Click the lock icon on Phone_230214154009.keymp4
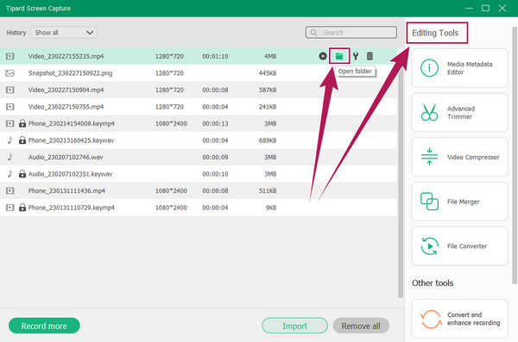 [x=22, y=123]
